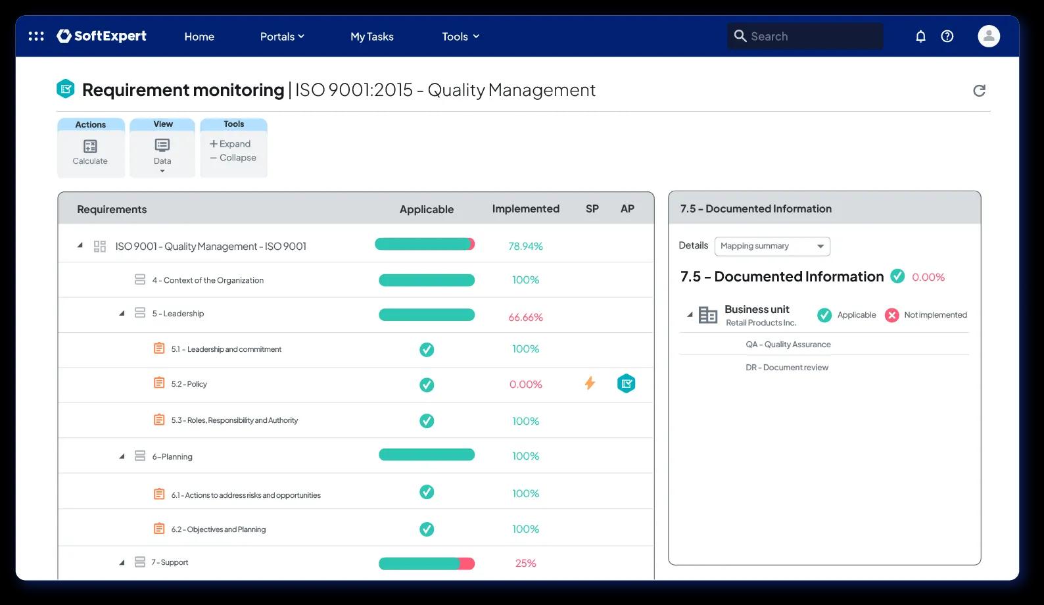Image resolution: width=1044 pixels, height=605 pixels.
Task: Open the help question mark icon
Action: tap(947, 36)
